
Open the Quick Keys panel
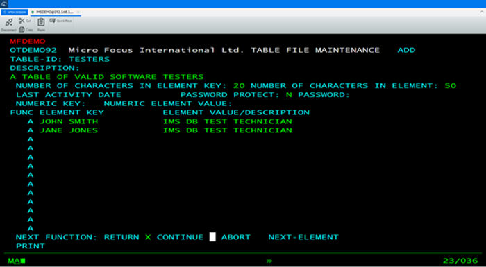[61, 21]
